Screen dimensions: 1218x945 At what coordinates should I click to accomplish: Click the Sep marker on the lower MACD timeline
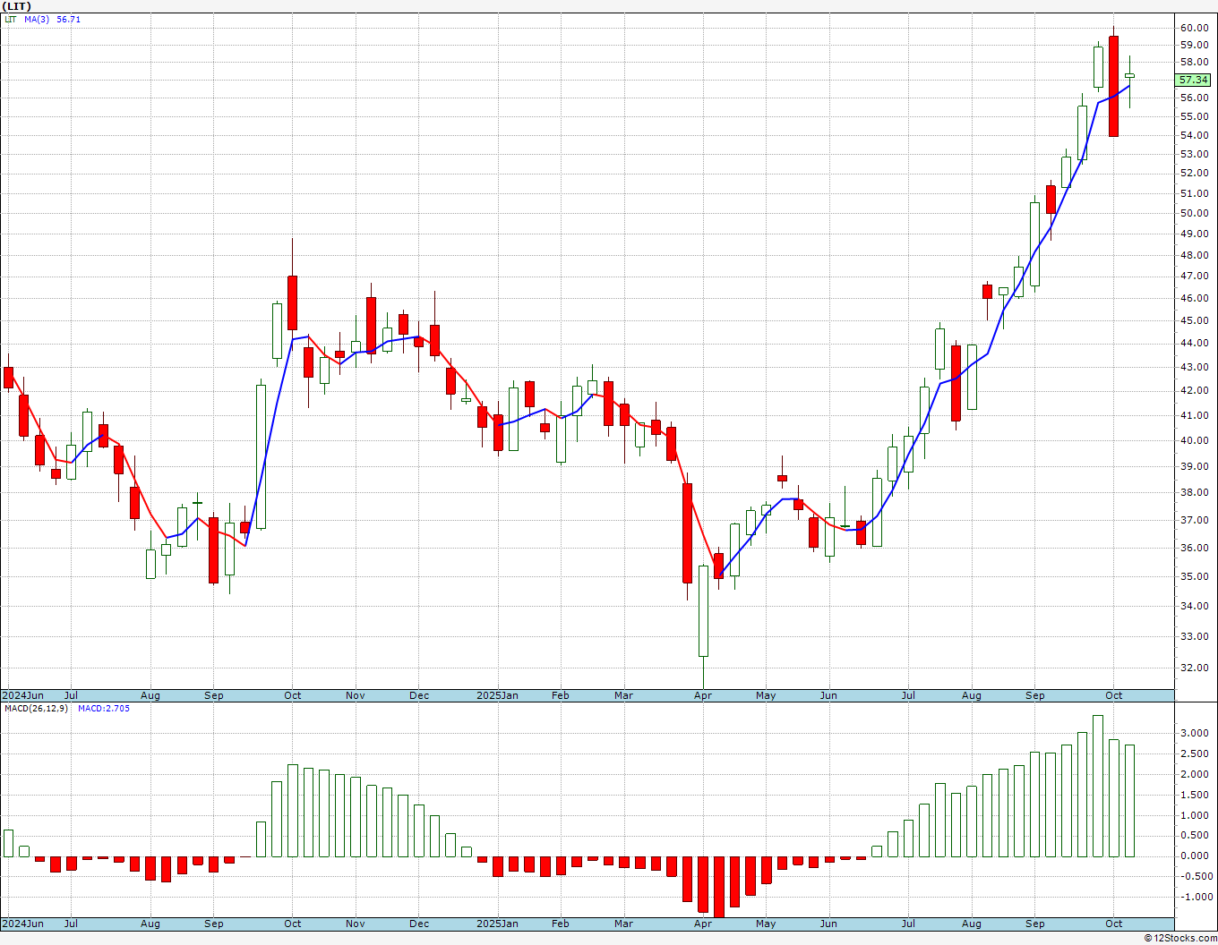click(1035, 924)
